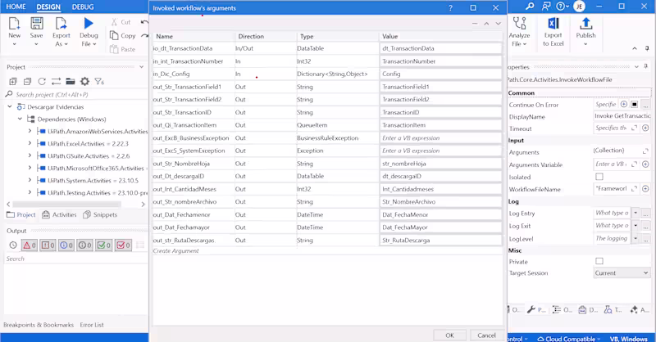Toggle the warning messages filter in Output
This screenshot has height=342, width=656.
48,245
